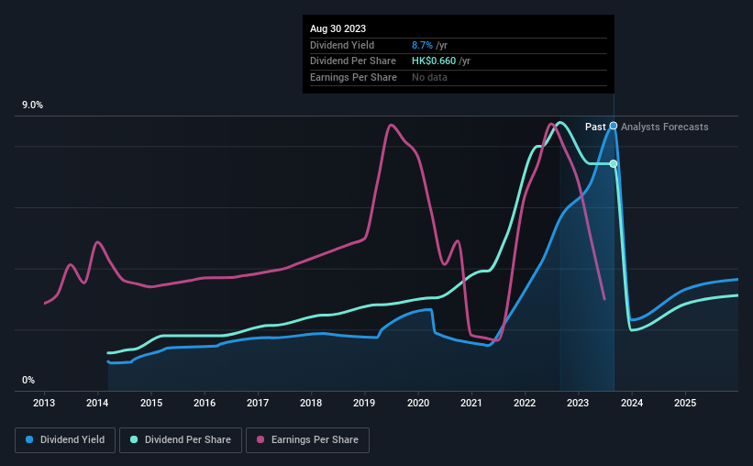Toggle the Dividend Yield legend series

pyautogui.click(x=65, y=440)
